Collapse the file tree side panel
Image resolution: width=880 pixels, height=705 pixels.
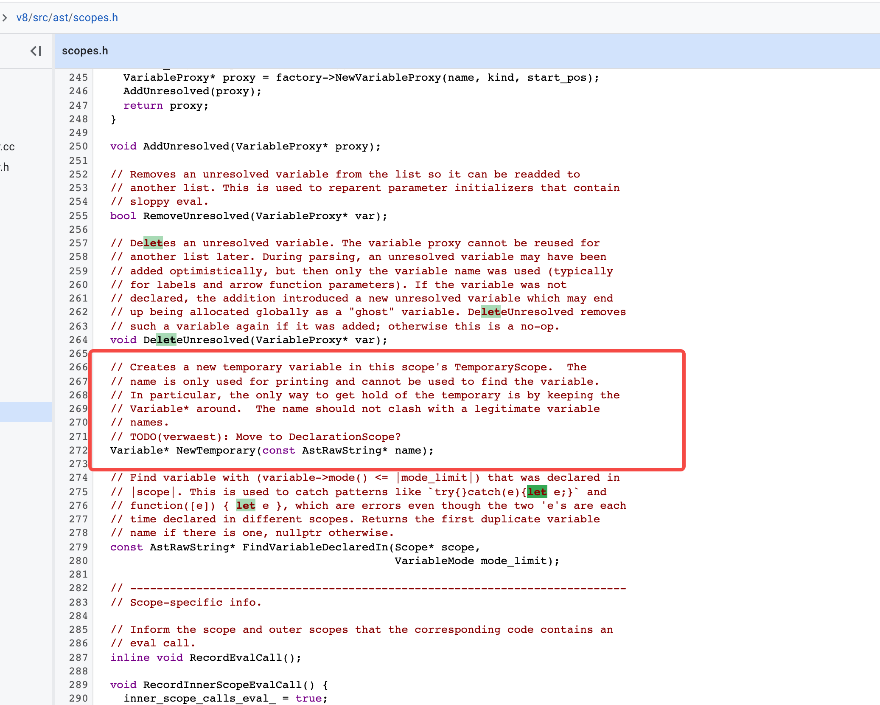36,51
